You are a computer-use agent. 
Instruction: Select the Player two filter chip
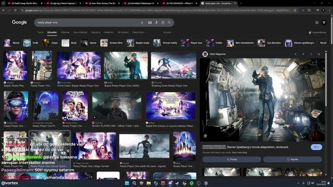click(x=192, y=43)
